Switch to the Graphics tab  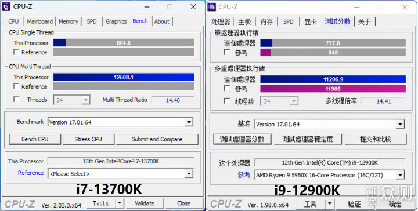pyautogui.click(x=116, y=21)
